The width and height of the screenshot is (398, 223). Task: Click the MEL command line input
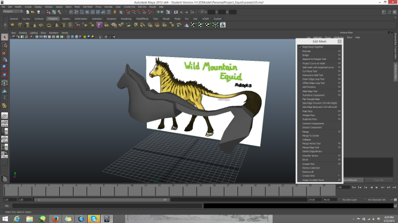107,206
